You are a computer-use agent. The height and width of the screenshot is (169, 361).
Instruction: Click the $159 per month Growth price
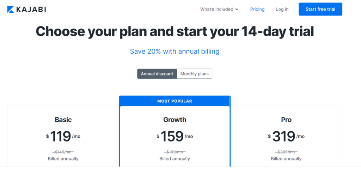175,136
